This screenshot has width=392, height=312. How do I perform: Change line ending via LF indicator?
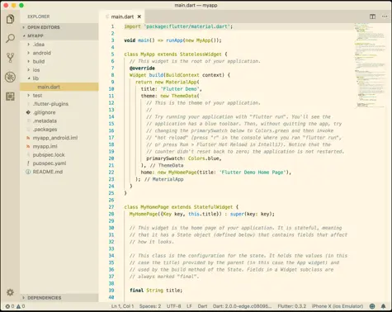[x=189, y=306]
